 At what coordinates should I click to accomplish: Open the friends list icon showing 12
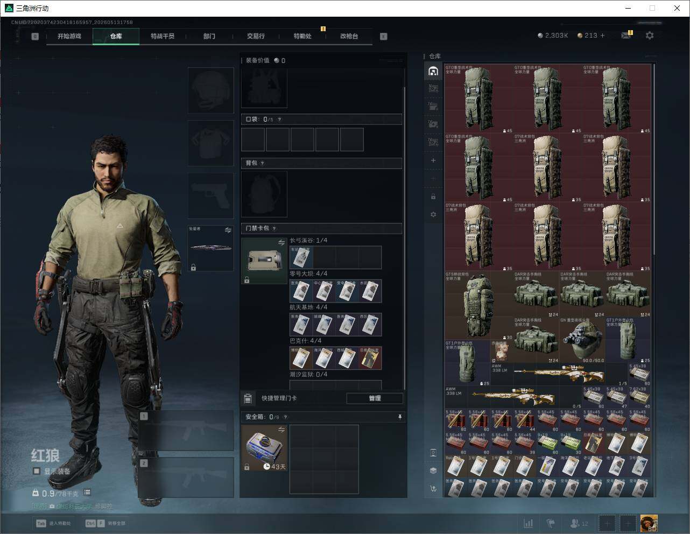point(579,523)
